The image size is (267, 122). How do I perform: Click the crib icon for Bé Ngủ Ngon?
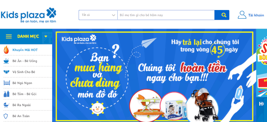click(6, 83)
